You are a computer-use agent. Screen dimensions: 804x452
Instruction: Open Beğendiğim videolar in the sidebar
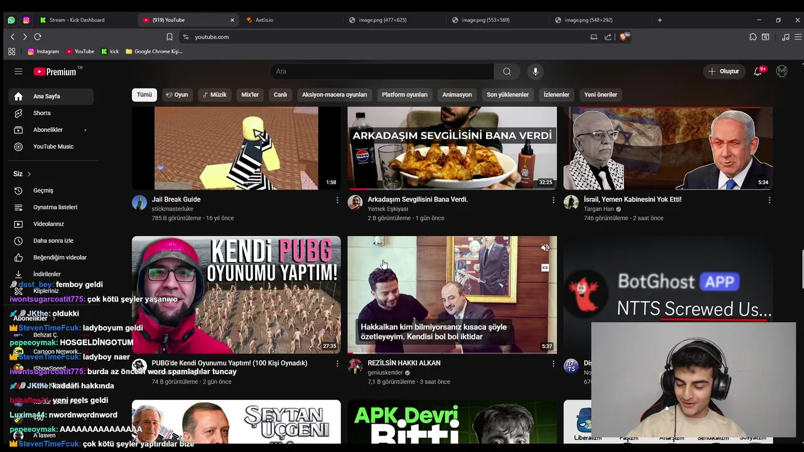pos(51,257)
